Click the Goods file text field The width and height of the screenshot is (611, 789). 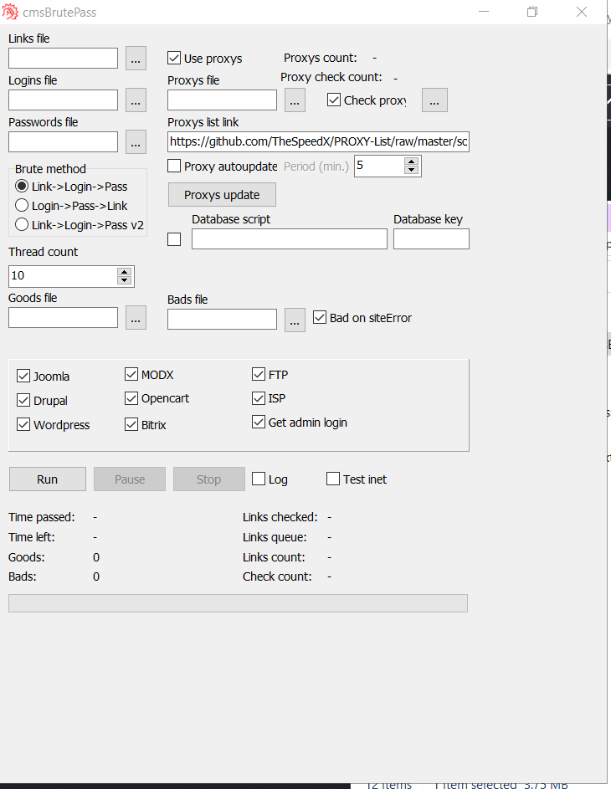[x=63, y=317]
